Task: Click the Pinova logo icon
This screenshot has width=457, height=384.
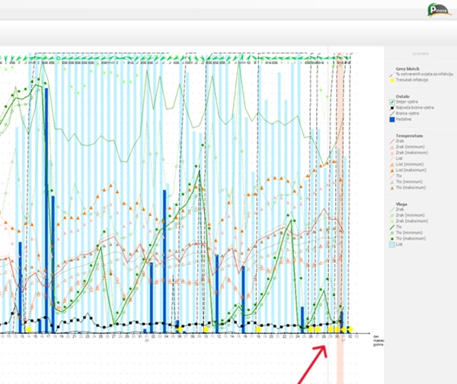Action: [x=439, y=10]
